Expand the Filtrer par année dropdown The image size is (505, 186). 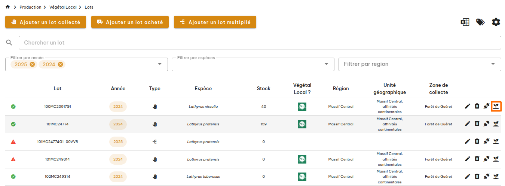[160, 64]
